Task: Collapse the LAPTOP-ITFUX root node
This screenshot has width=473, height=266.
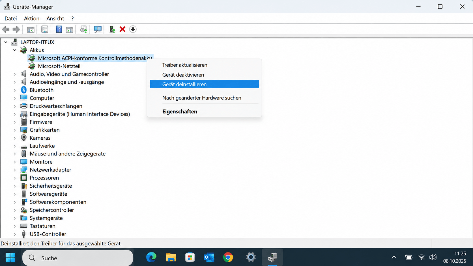Action: (6, 42)
